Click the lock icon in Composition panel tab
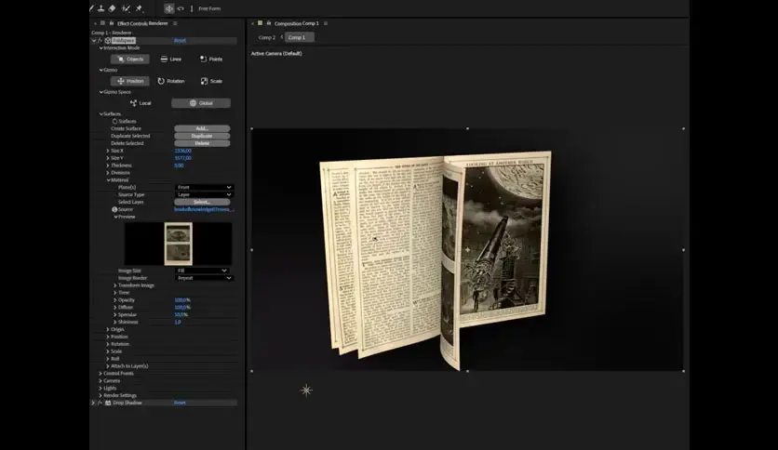The image size is (778, 450). (x=268, y=23)
